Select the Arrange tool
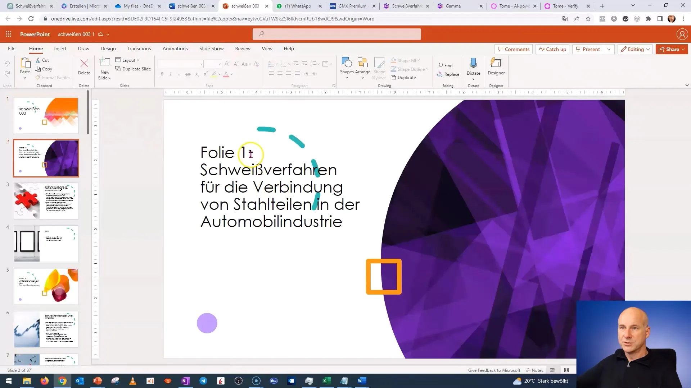Viewport: 691px width, 388px height. pos(362,68)
